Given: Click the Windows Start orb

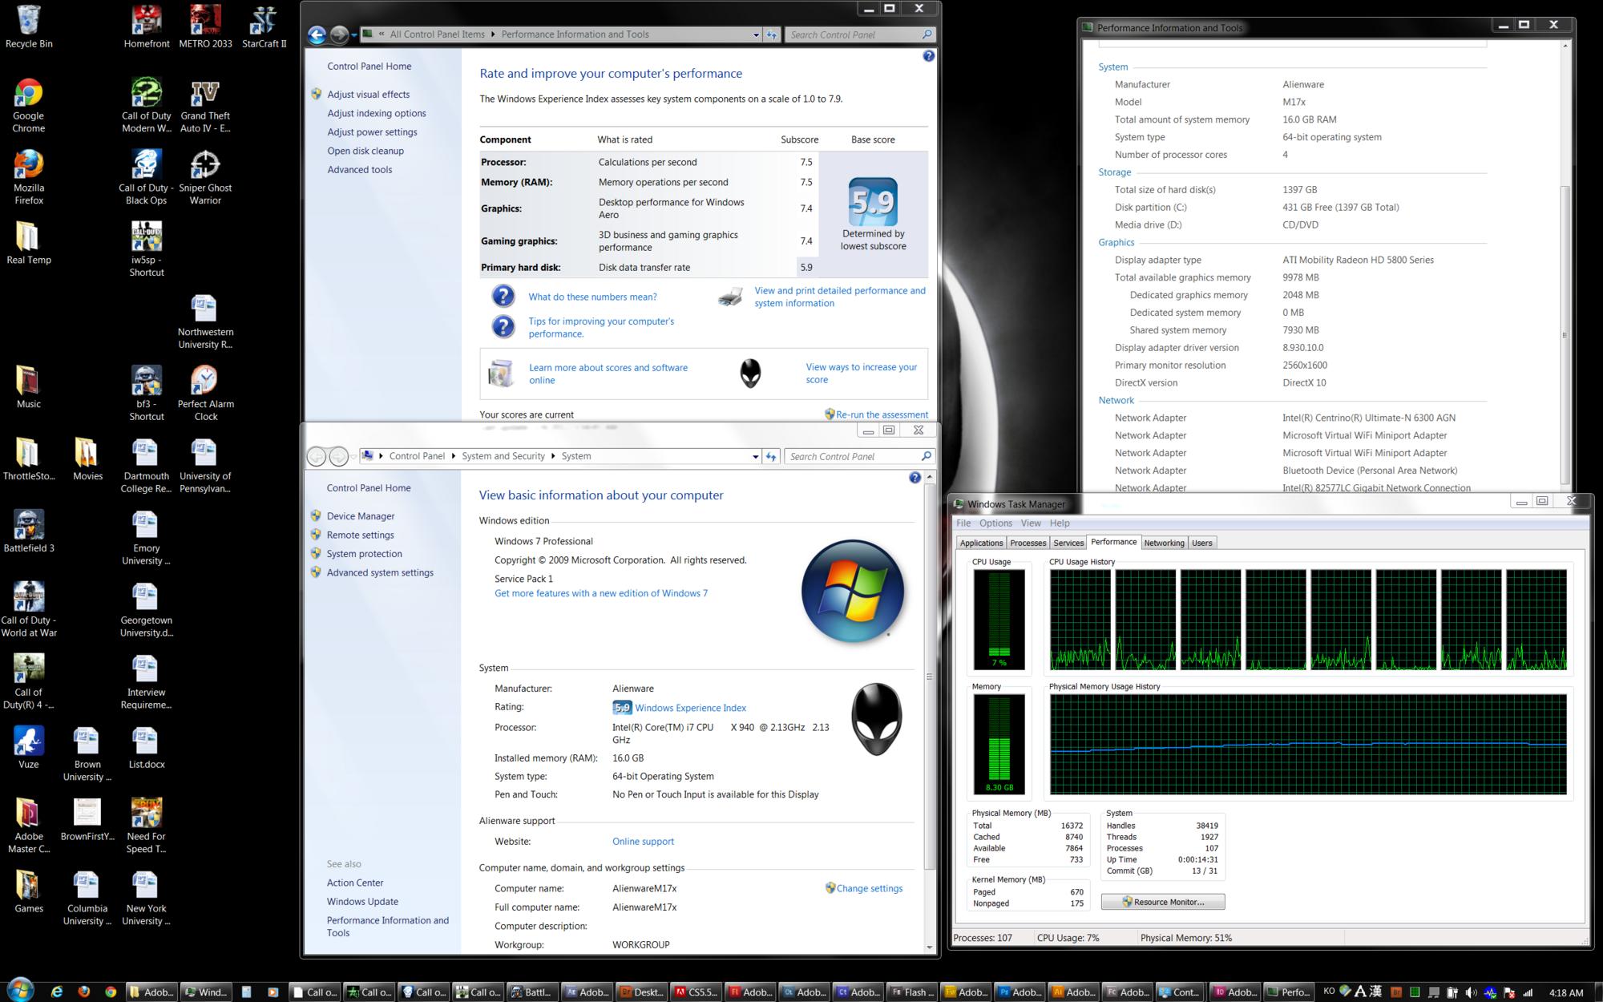Looking at the screenshot, I should 20,989.
